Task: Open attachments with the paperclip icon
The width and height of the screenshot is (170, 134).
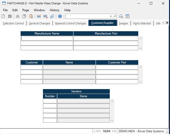Action: coord(52,16)
